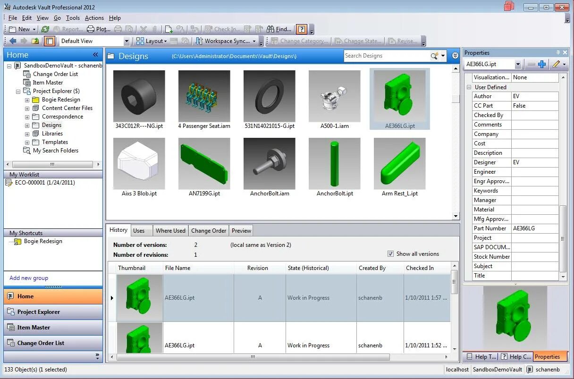Click the Add Files icon in toolbar

pos(169,29)
